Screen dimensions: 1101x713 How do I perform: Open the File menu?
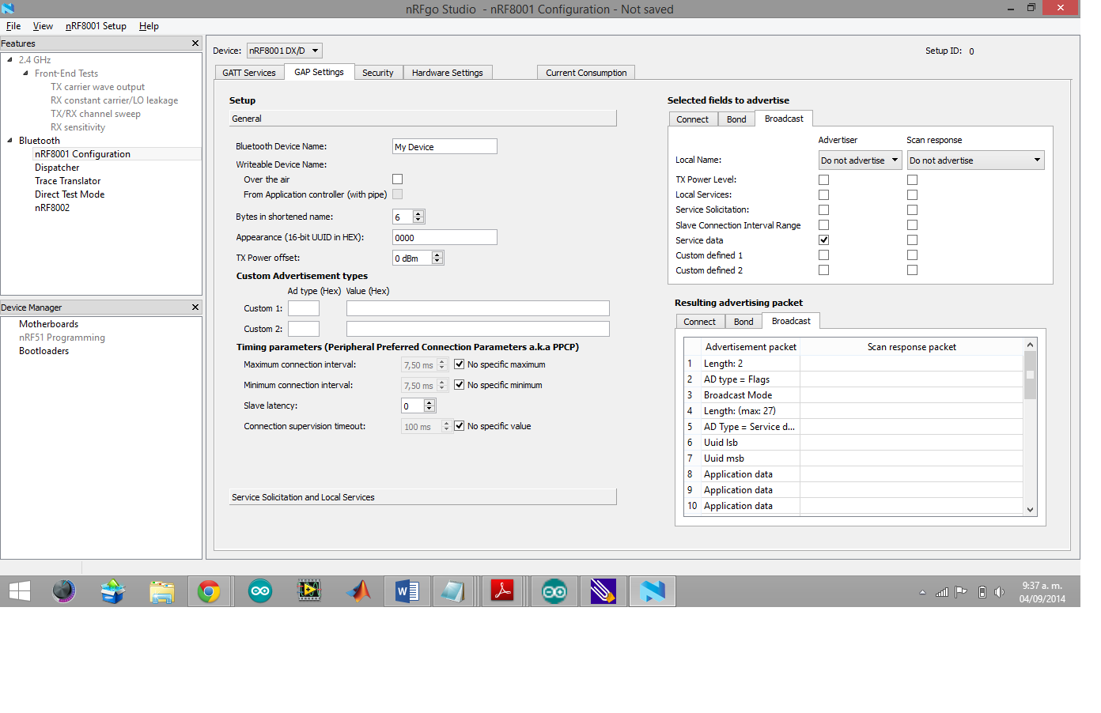pos(13,26)
